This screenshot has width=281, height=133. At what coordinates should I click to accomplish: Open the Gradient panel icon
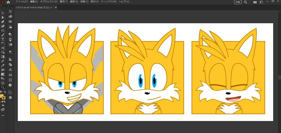point(10,44)
